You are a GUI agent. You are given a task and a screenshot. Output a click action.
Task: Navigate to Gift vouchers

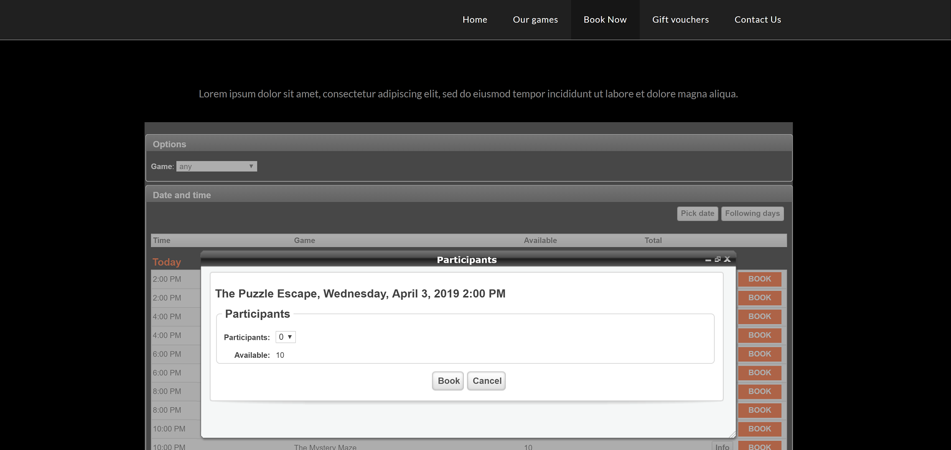(x=680, y=20)
